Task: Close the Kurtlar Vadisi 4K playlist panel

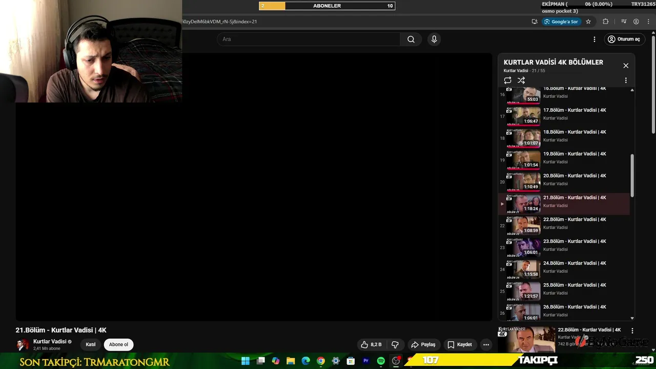Action: coord(626,66)
